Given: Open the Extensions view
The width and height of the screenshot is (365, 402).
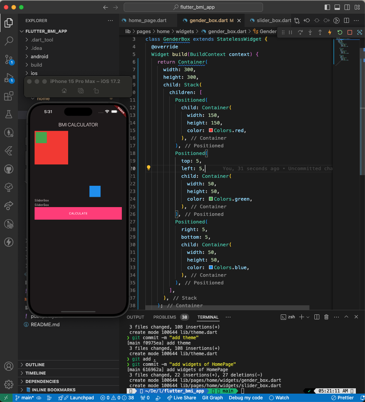Looking at the screenshot, I should pyautogui.click(x=9, y=96).
